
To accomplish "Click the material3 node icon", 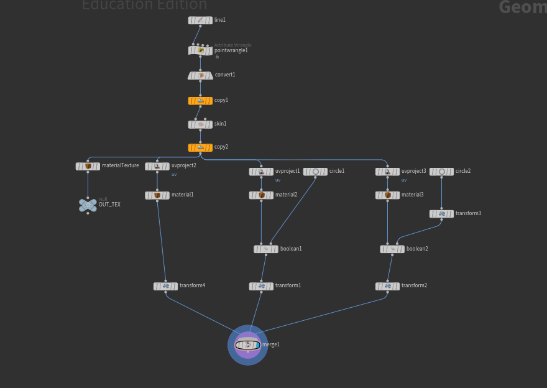I will pos(387,195).
